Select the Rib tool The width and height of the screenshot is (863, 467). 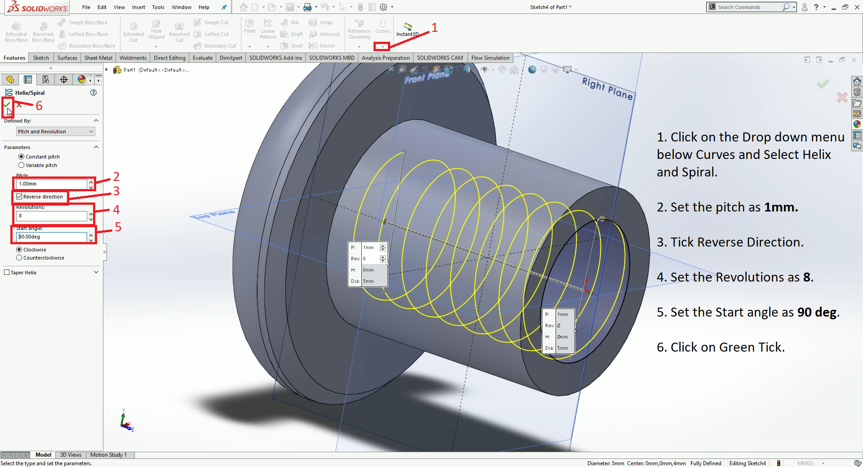pyautogui.click(x=289, y=22)
